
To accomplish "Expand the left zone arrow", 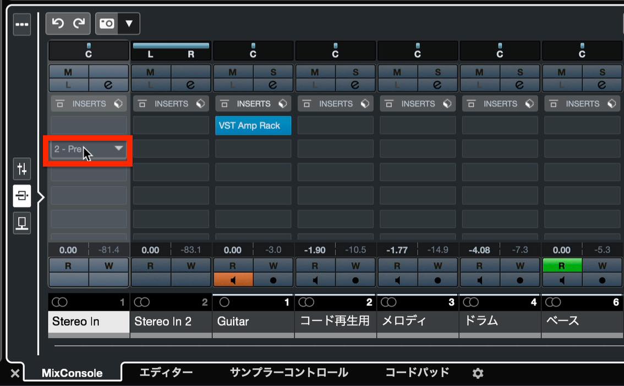I will pyautogui.click(x=41, y=197).
